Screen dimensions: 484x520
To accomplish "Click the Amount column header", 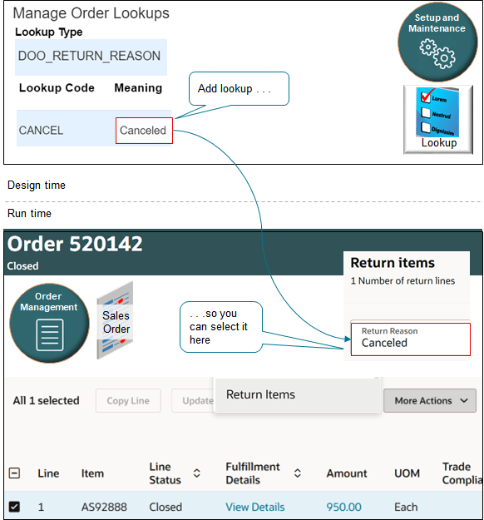I will (x=347, y=473).
